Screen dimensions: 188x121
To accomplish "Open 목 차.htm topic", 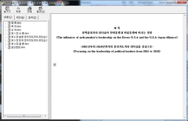I will [16, 26].
